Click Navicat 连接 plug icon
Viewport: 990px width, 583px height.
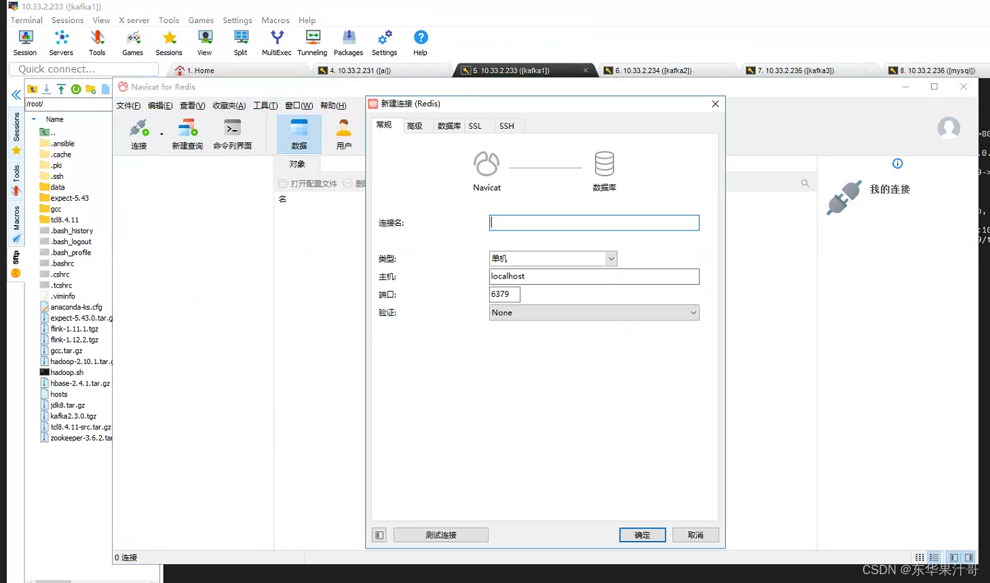coord(139,128)
